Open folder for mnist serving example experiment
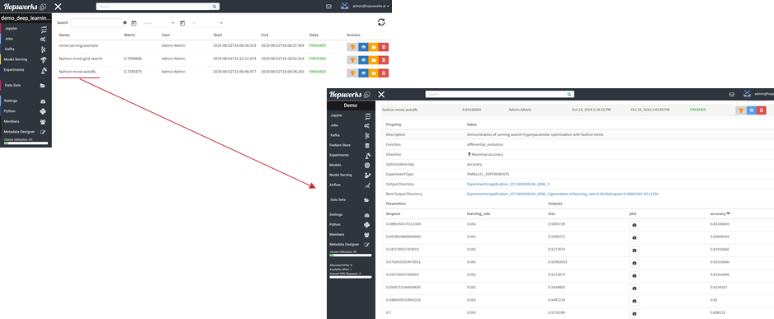 [x=374, y=47]
